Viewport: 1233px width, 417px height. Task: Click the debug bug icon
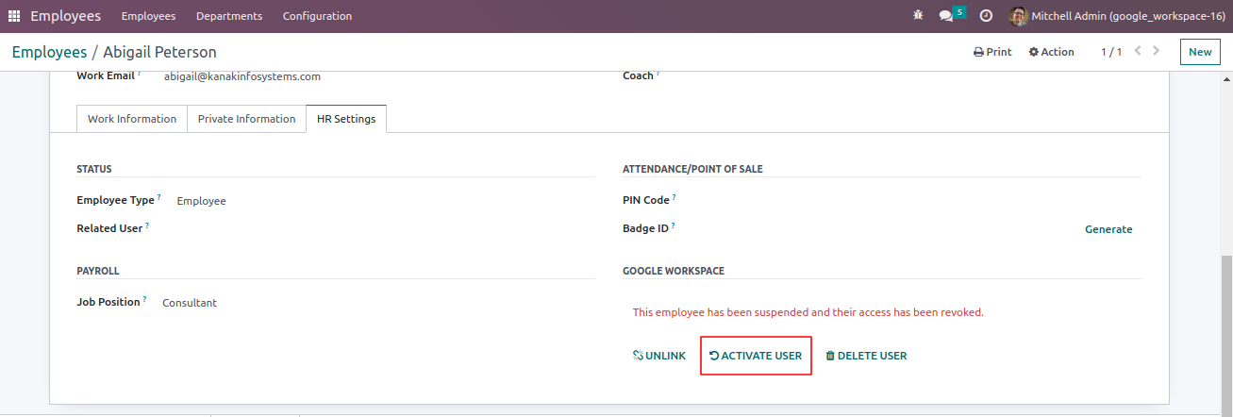tap(919, 16)
